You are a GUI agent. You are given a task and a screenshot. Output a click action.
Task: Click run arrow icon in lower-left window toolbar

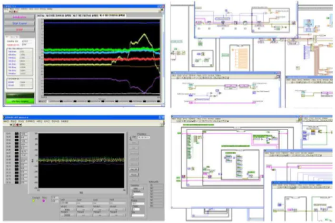(11, 125)
